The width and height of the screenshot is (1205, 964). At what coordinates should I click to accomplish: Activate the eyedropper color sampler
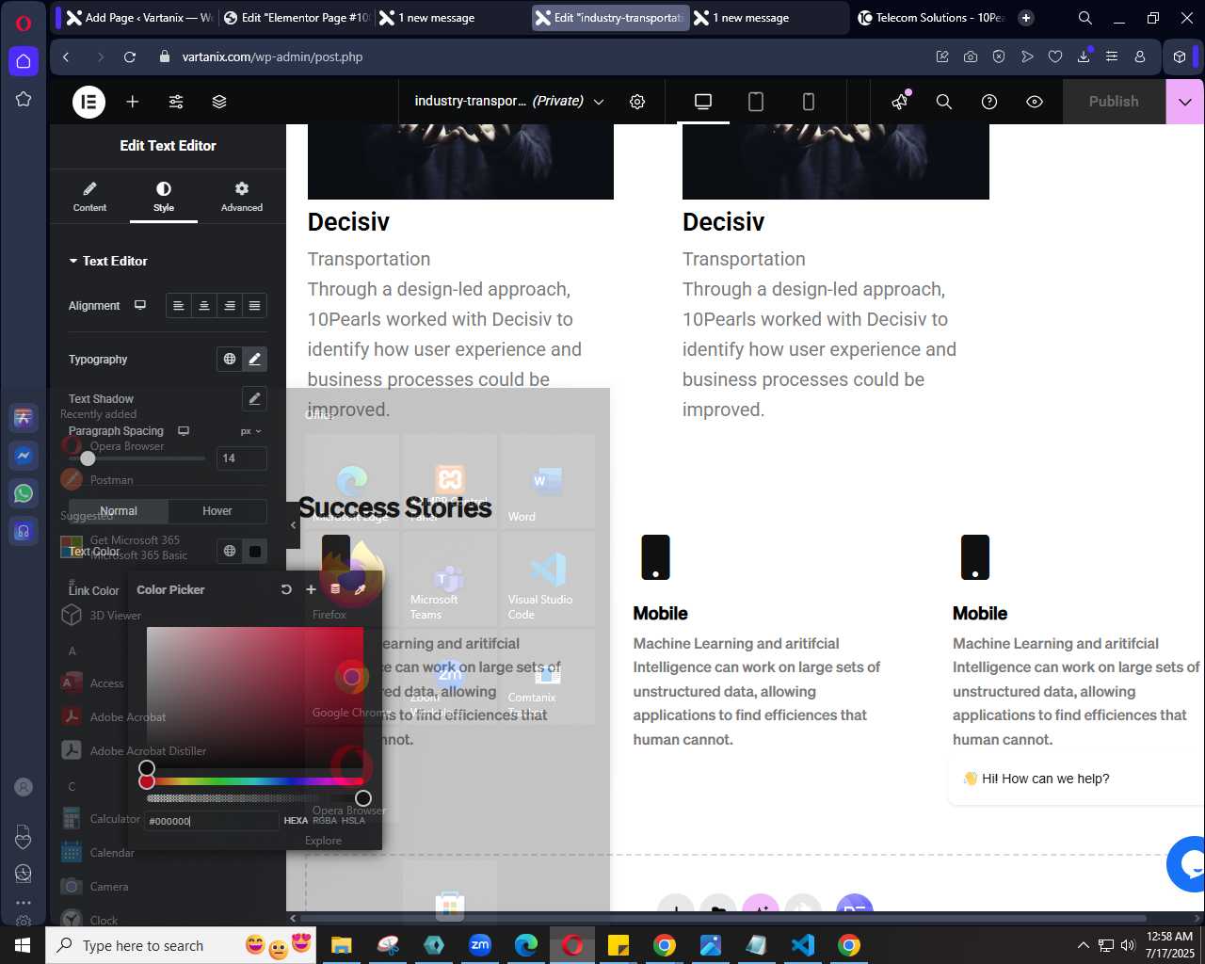[360, 589]
